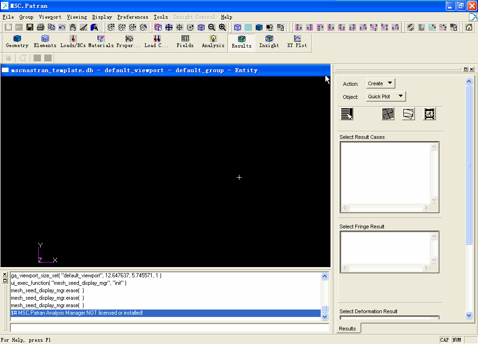This screenshot has width=478, height=344.
Task: Click the Animation Options filmstrip icon
Action: coord(429,114)
